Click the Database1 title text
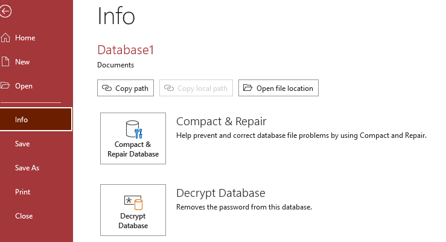Image resolution: width=446 pixels, height=242 pixels. (x=126, y=50)
